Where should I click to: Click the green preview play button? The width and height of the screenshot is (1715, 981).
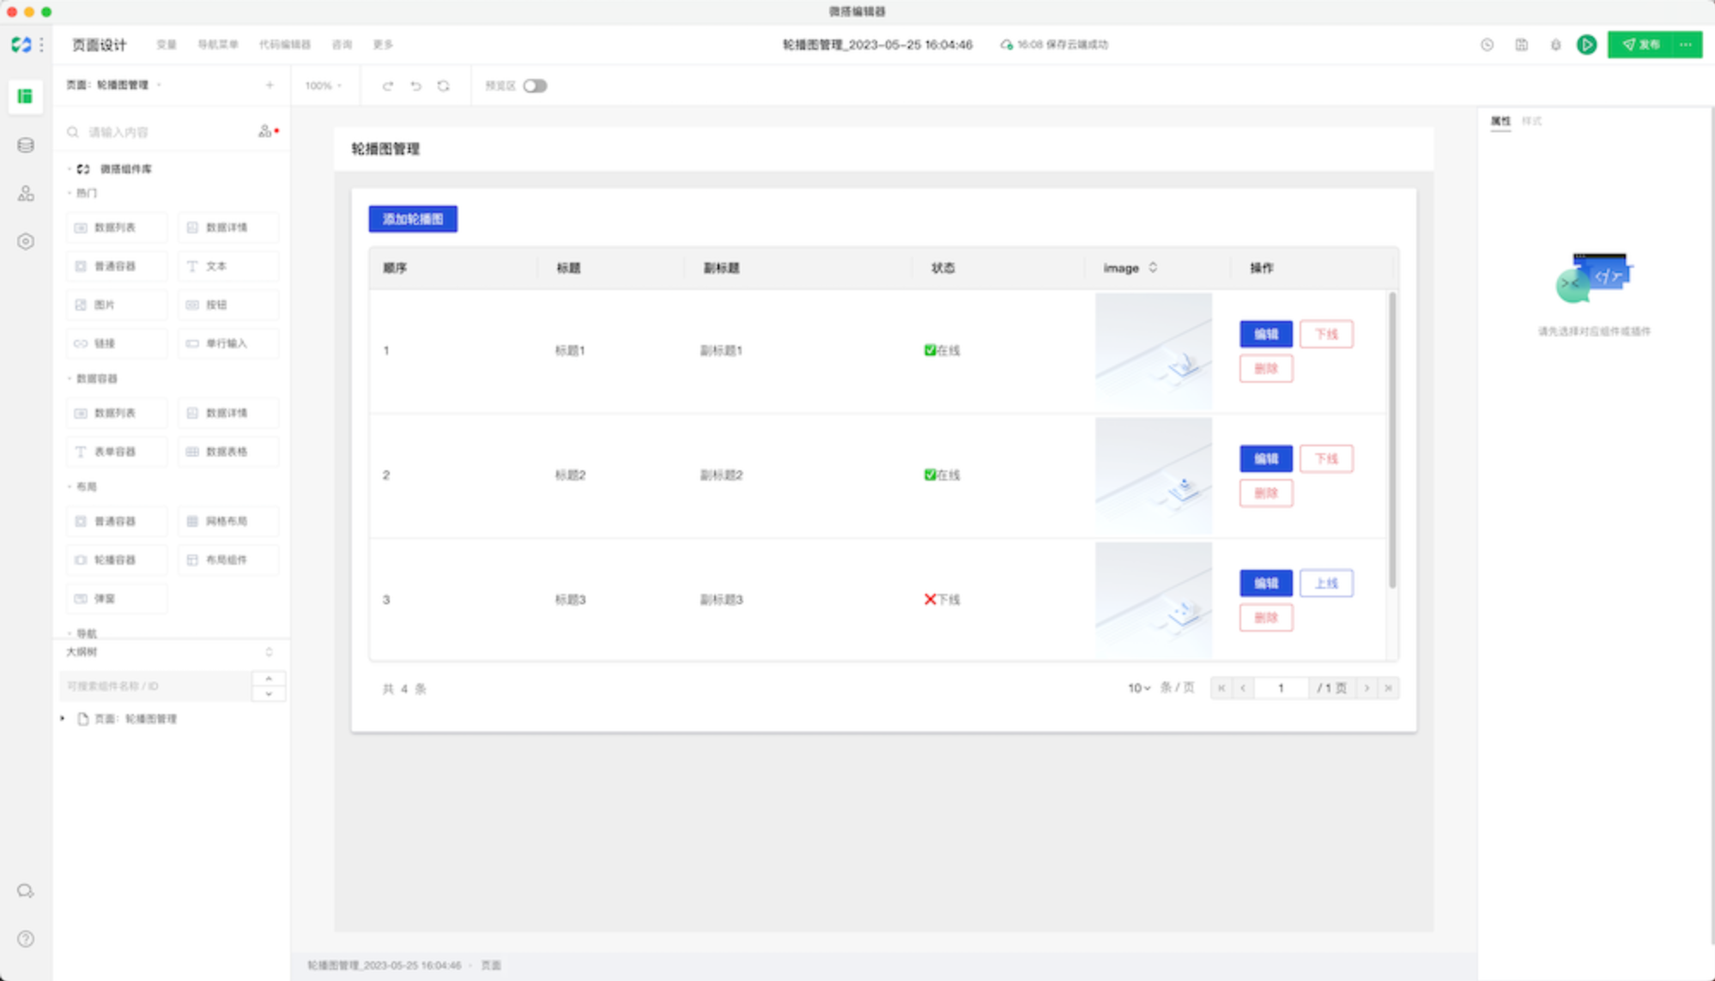coord(1586,45)
